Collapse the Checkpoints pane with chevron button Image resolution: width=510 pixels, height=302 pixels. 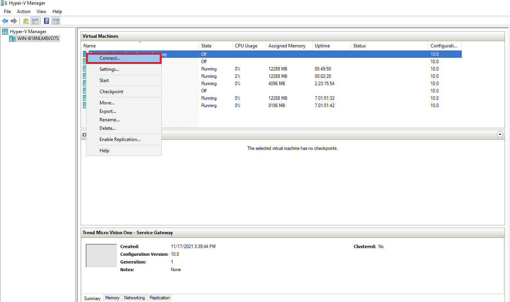pos(500,134)
